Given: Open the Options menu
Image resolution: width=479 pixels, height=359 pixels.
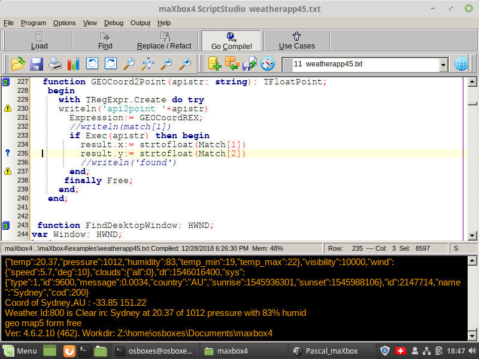Looking at the screenshot, I should point(64,23).
